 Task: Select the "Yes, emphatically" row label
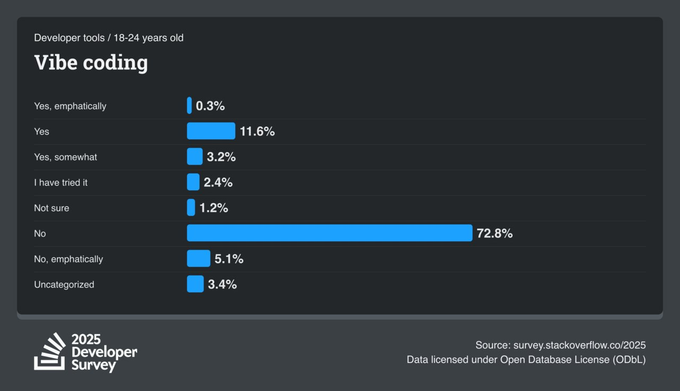click(70, 106)
